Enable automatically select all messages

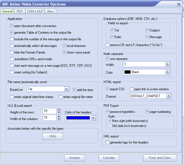12,46
